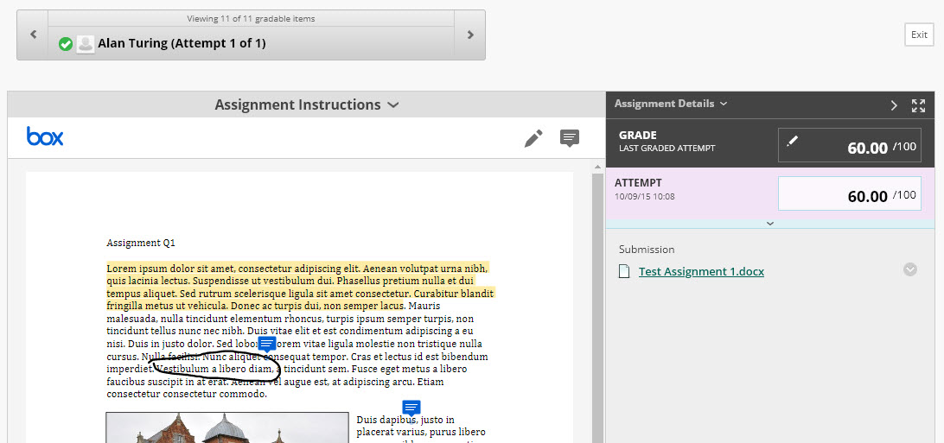
Task: Click the Exit button
Action: point(919,35)
